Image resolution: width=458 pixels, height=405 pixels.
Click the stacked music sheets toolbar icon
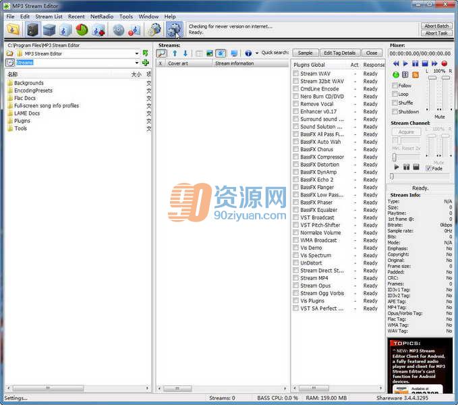pos(65,30)
